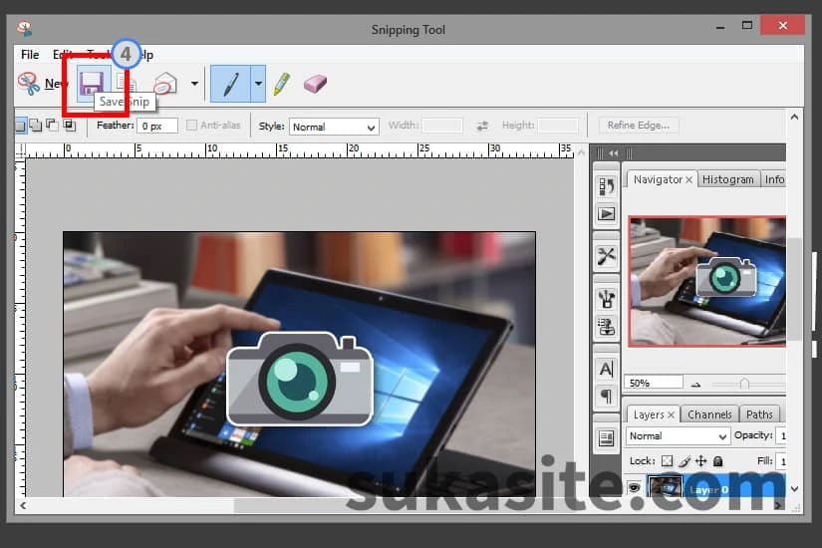
Task: Toggle Lock all padlock icon
Action: pyautogui.click(x=718, y=461)
